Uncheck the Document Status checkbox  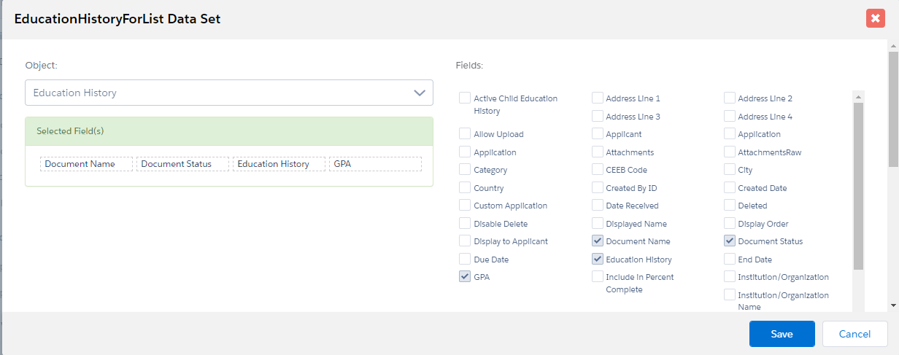[x=730, y=241]
